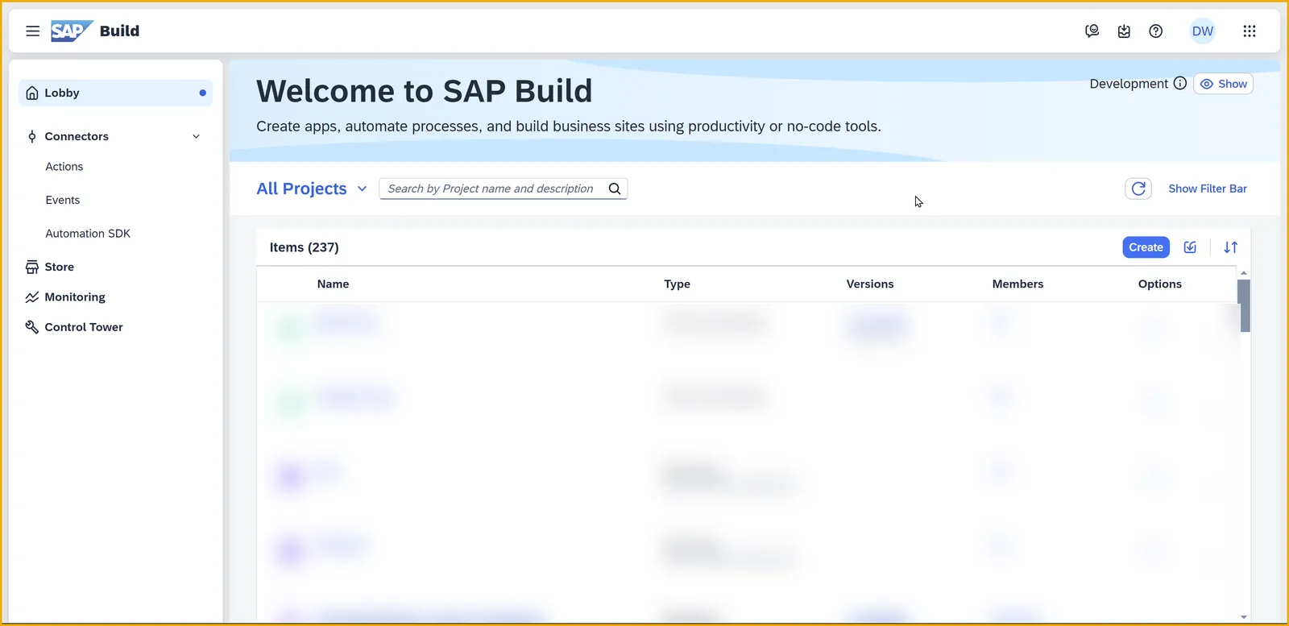Collapse the Connectors section

pyautogui.click(x=196, y=136)
